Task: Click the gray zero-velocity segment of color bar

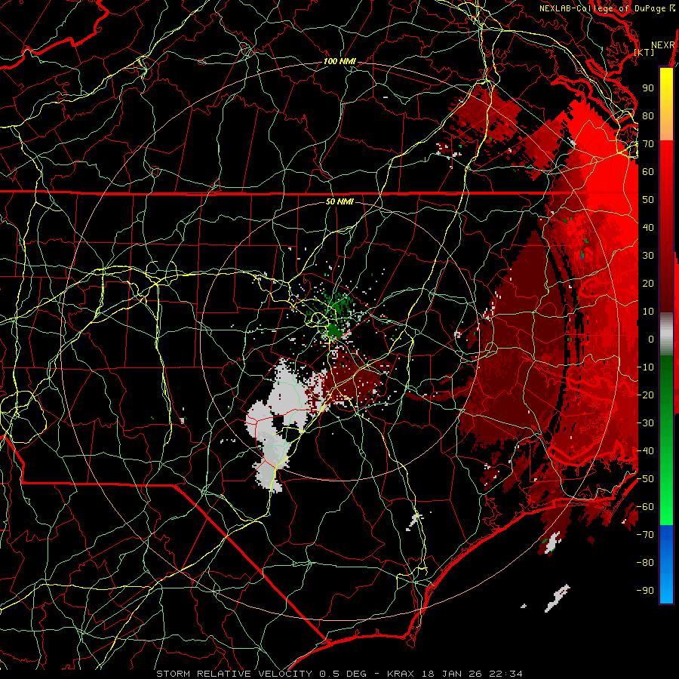Action: [x=666, y=334]
